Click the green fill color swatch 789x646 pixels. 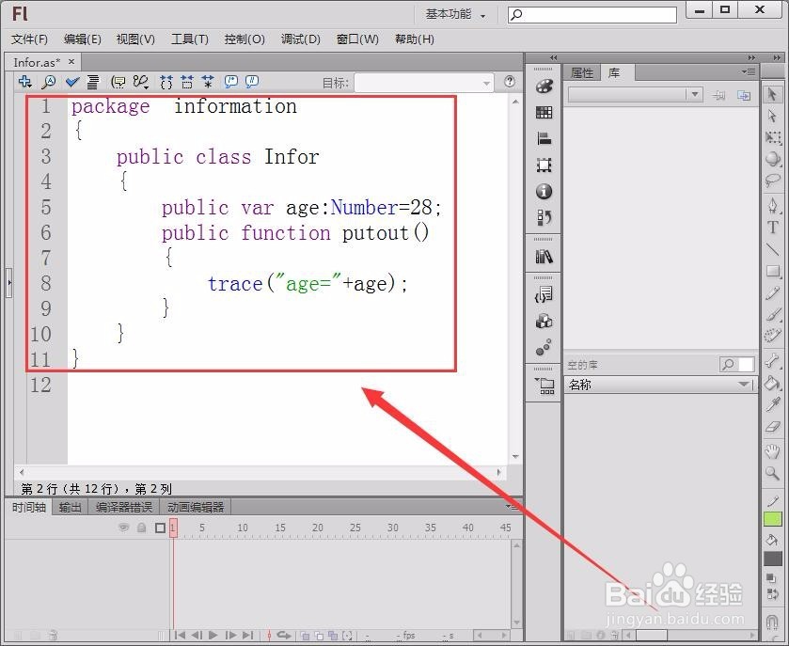[772, 518]
